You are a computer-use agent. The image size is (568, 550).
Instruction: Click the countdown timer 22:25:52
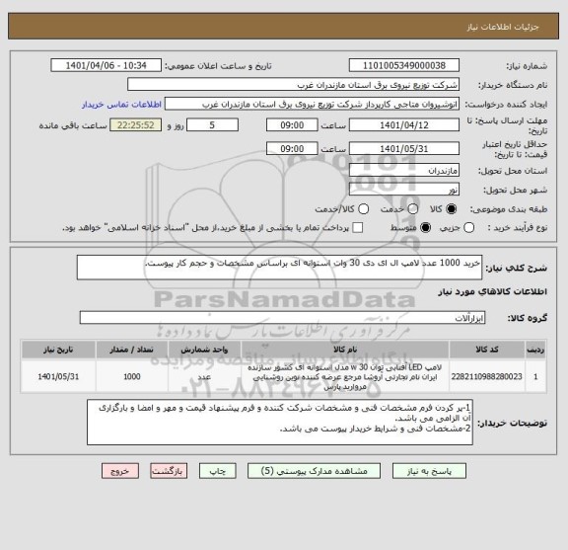pos(136,125)
